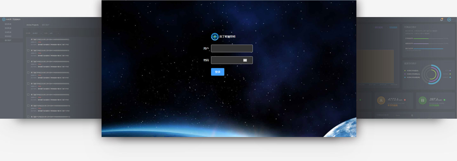Open the right filter dropdown above the project list

(54, 33)
